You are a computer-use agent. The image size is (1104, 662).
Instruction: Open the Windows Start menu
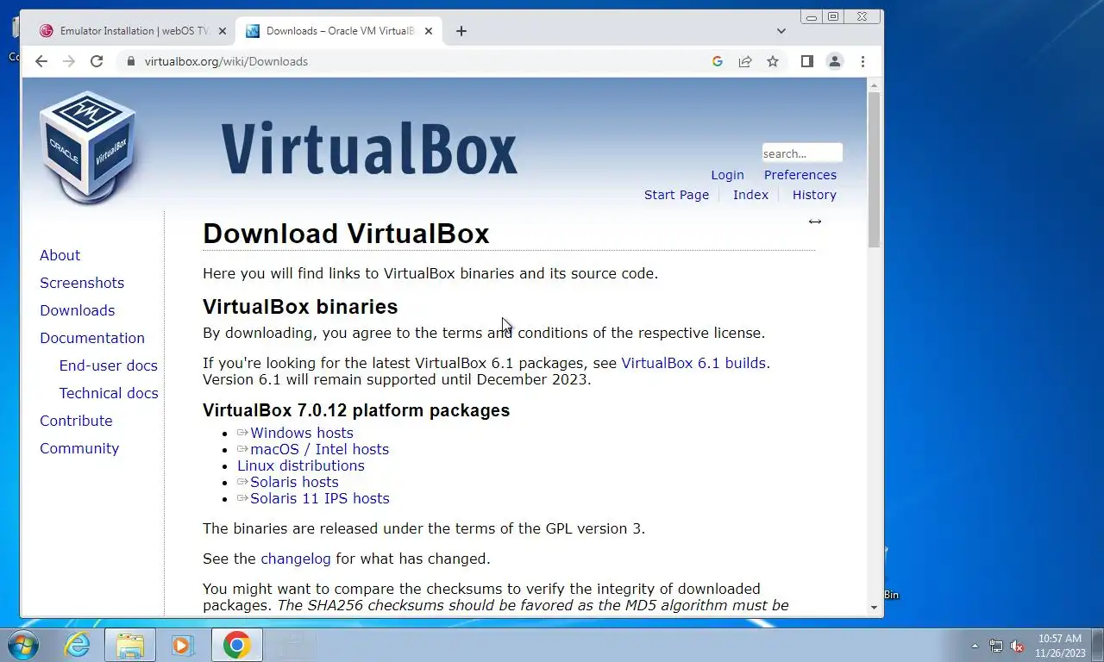(22, 645)
